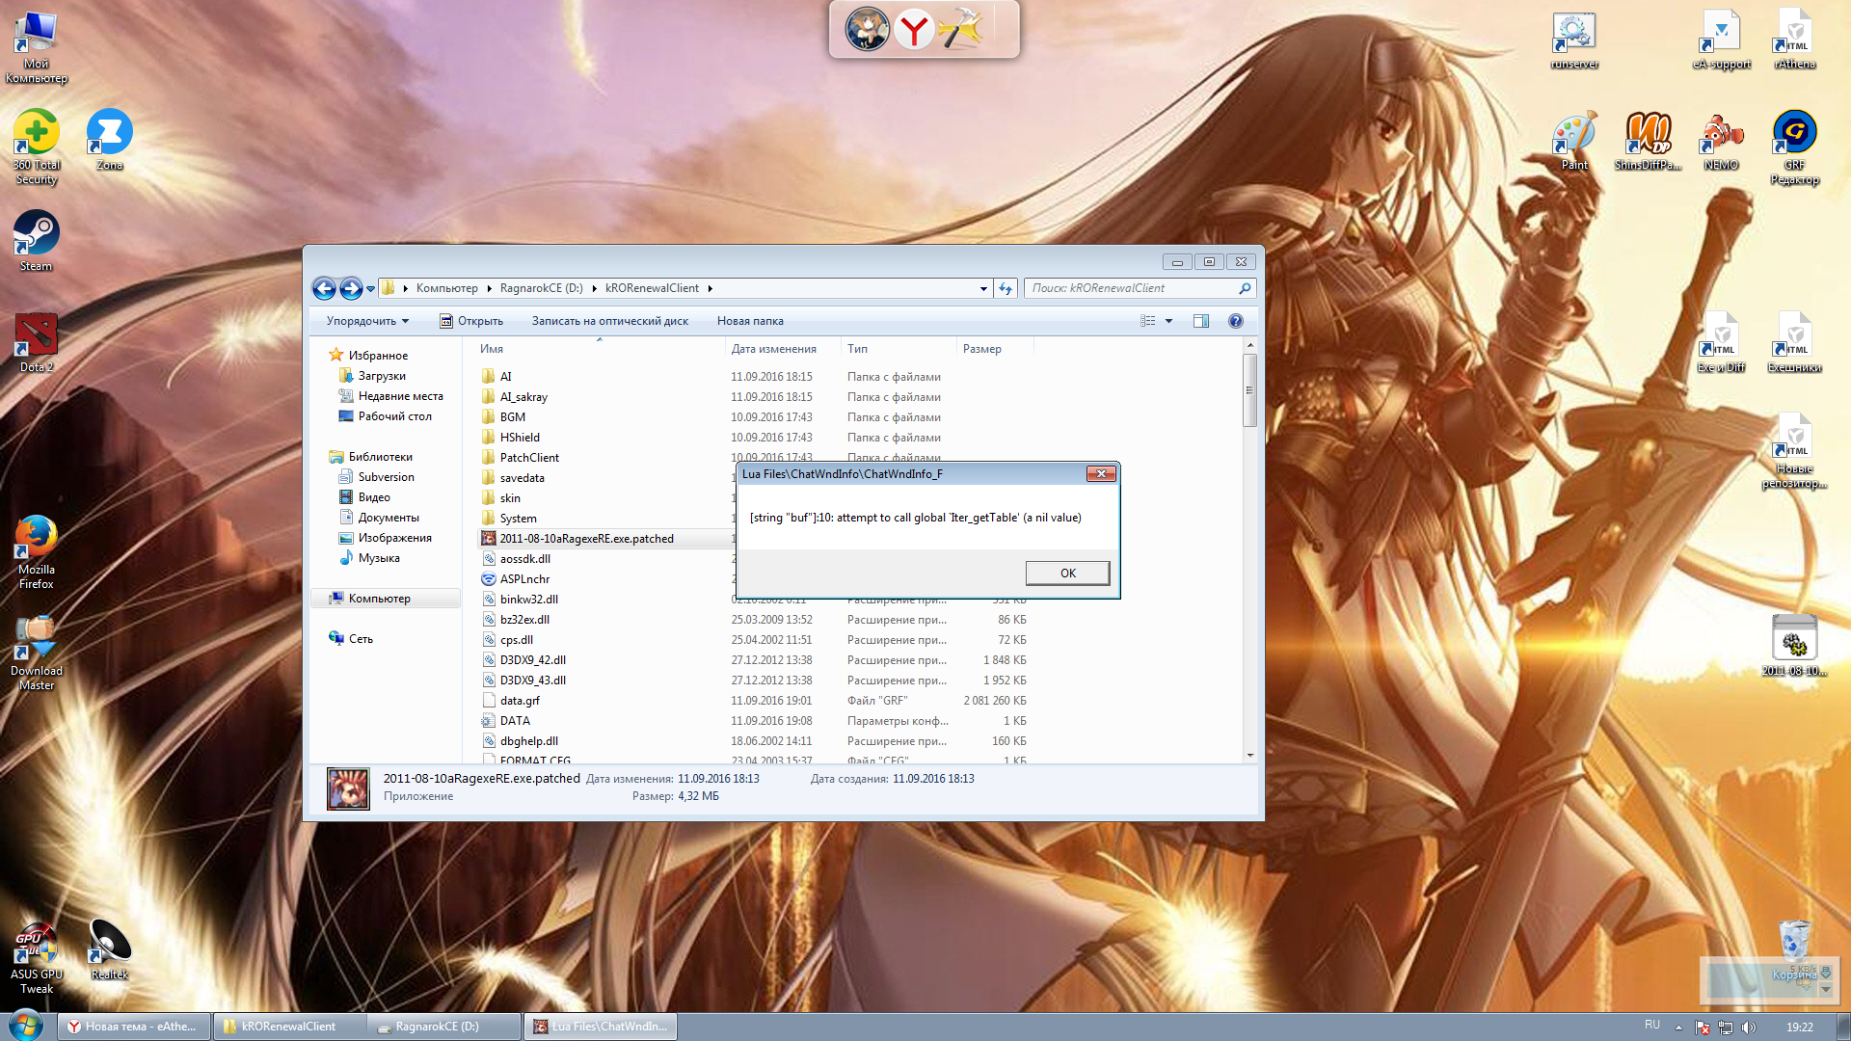Screen dimensions: 1851x1041
Task: Open Realtek desktop shortcut
Action: pyautogui.click(x=109, y=950)
